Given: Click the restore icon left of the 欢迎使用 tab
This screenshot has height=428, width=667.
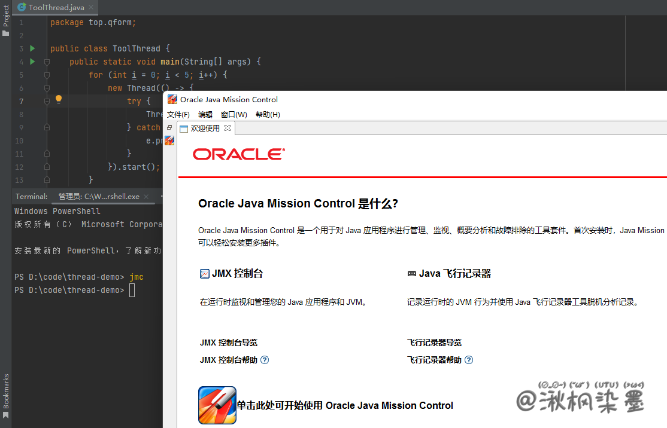Looking at the screenshot, I should pos(169,128).
